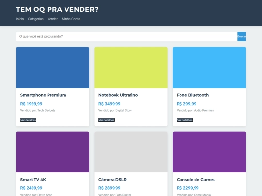The height and width of the screenshot is (196, 262).
Task: Click the Câmera DSLR title
Action: click(x=113, y=180)
